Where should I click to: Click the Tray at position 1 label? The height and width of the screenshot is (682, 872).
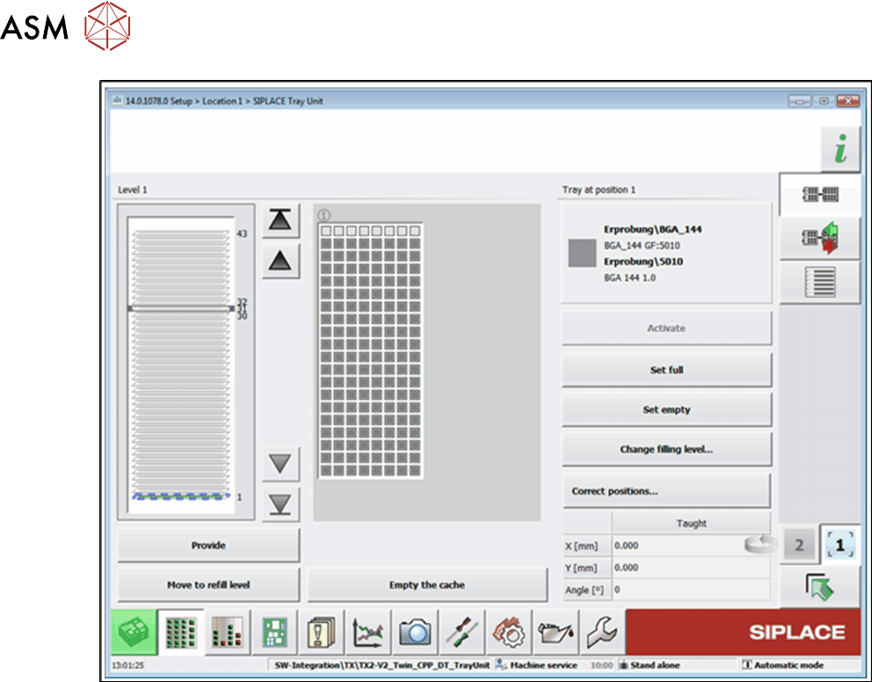[x=599, y=190]
